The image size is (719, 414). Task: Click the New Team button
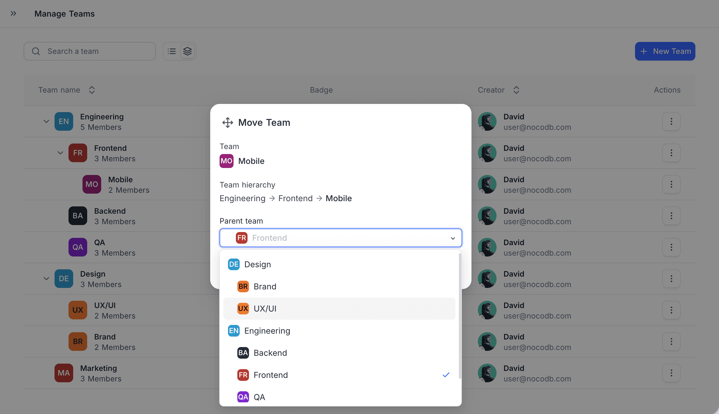[x=665, y=51]
